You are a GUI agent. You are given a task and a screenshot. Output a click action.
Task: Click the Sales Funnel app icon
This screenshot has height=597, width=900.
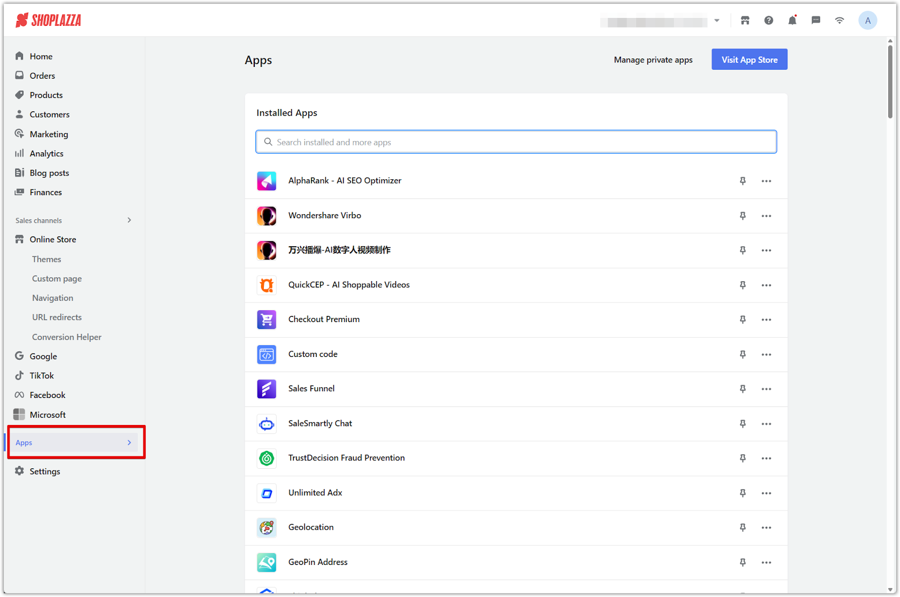tap(267, 389)
